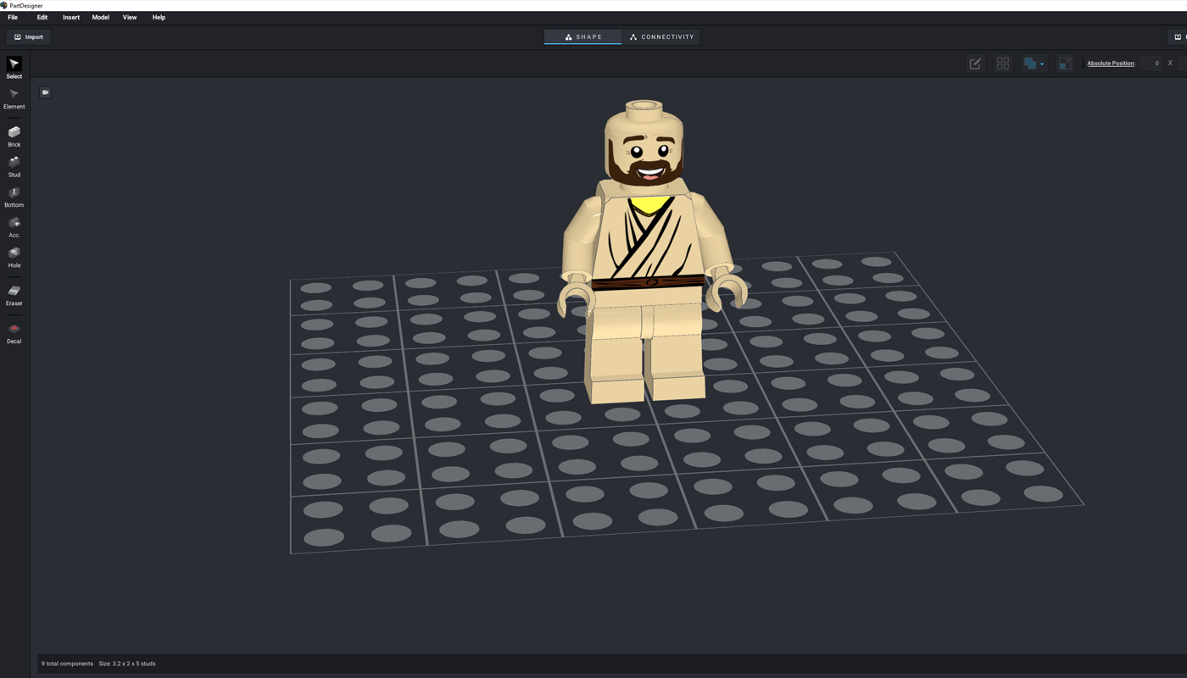Toggle the camera view button
Viewport: 1187px width, 678px height.
click(46, 92)
